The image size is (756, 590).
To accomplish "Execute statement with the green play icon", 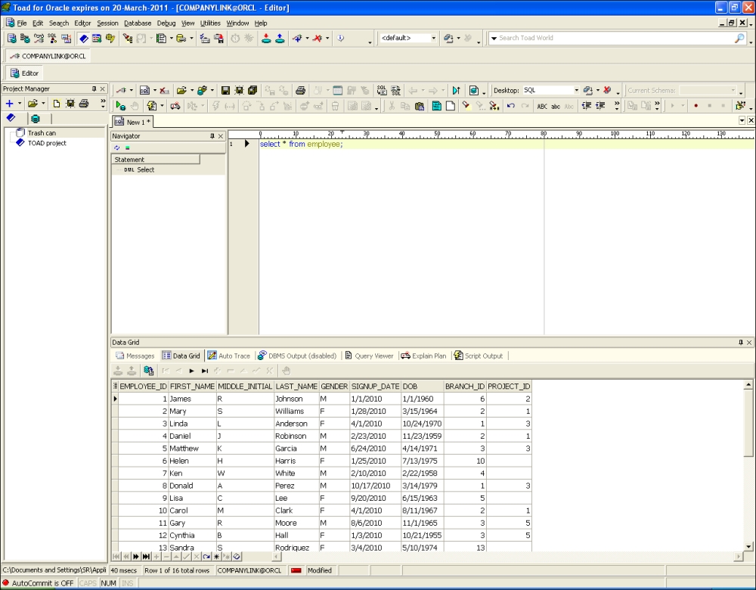I will (x=120, y=106).
